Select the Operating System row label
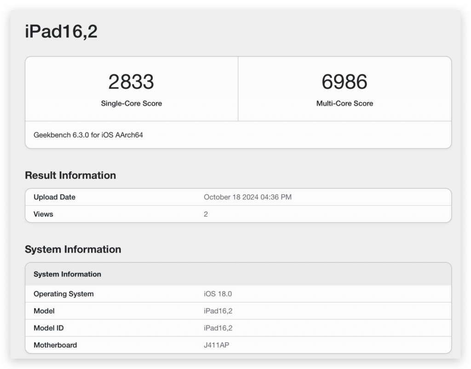 click(x=63, y=294)
